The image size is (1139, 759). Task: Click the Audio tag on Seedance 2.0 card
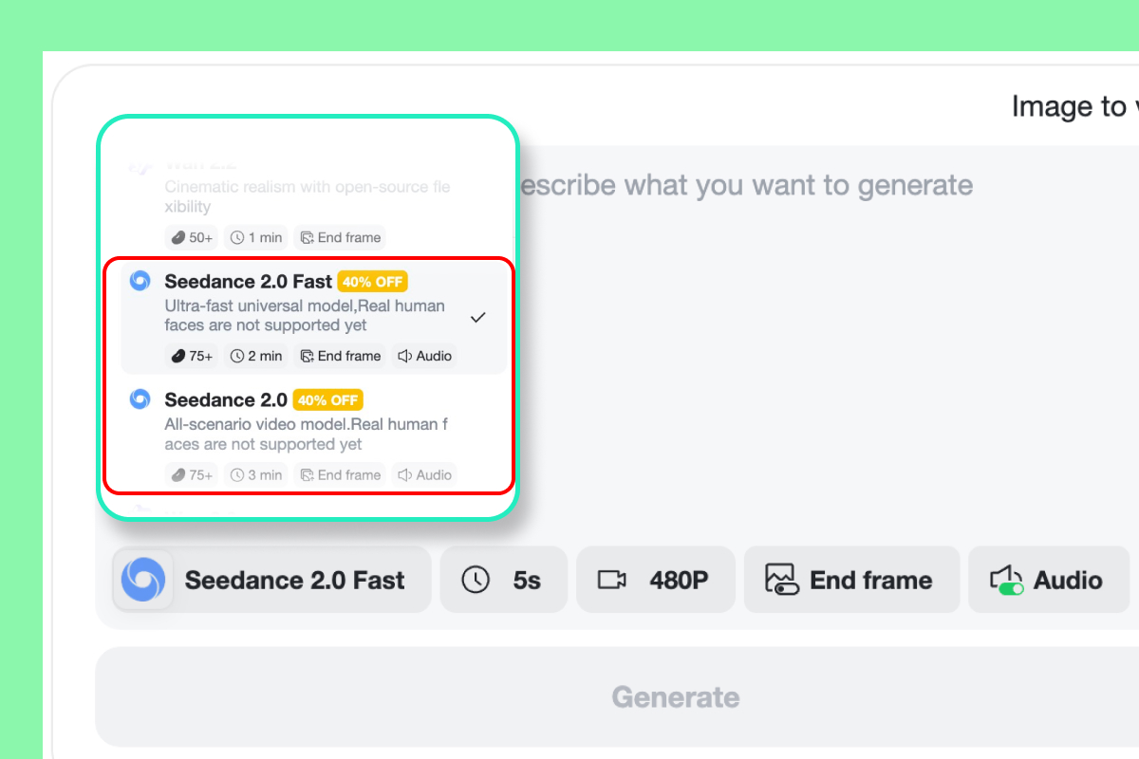point(423,474)
